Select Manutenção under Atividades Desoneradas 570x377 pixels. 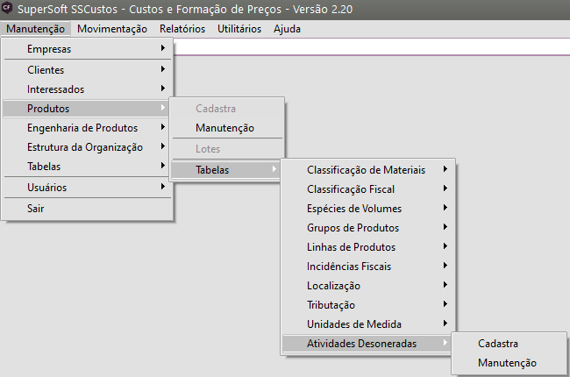(x=507, y=363)
